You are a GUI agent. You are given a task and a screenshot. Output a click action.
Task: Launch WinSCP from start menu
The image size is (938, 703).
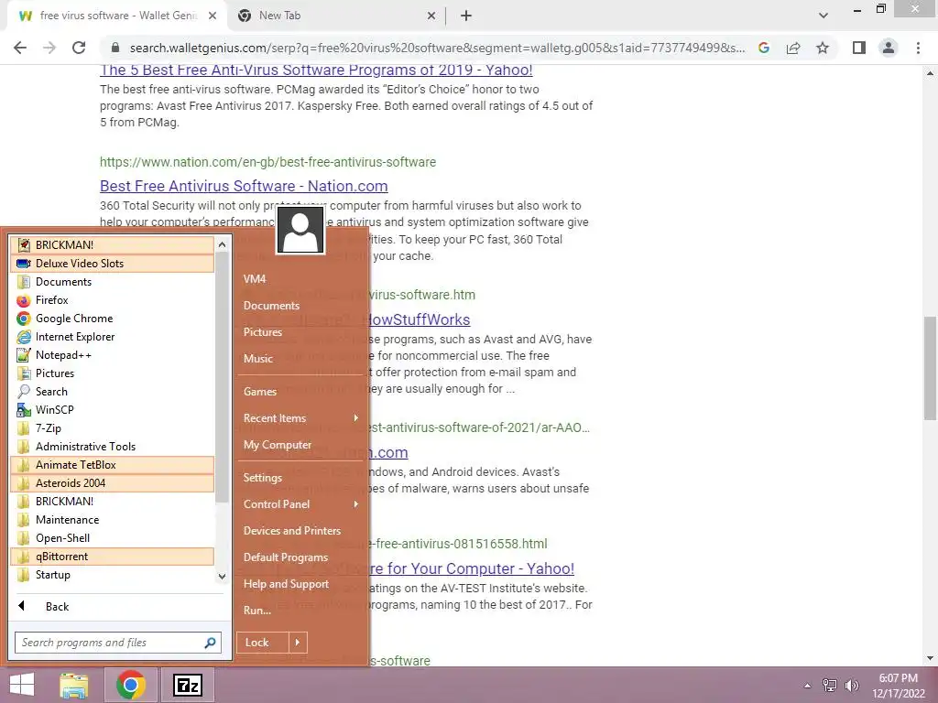112,410
